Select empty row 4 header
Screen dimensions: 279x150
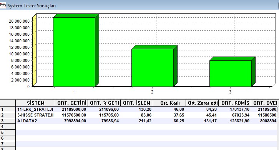click(x=8, y=127)
